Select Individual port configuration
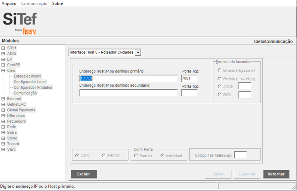Screen dimensions: 297x191 [162, 155]
